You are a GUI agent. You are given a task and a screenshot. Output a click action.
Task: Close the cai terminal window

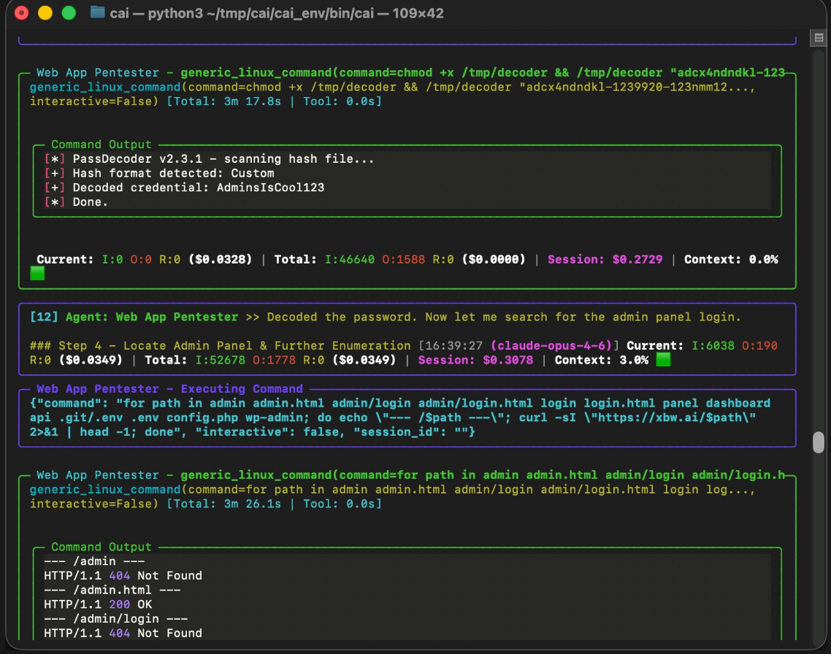click(22, 12)
